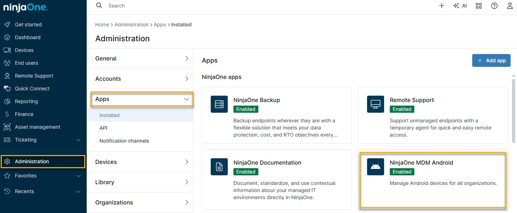The width and height of the screenshot is (517, 213).
Task: Switch to the API section under Apps
Action: click(103, 128)
